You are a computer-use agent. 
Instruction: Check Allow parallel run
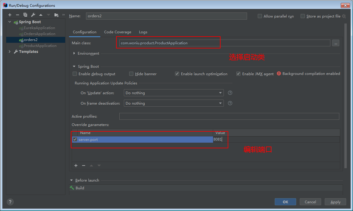(260, 16)
